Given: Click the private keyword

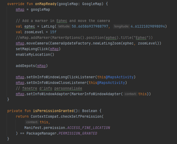Looking at the screenshot, I should (x=15, y=111).
